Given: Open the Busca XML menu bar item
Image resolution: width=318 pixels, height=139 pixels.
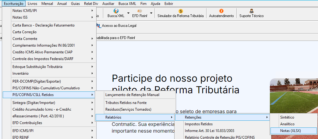Looking at the screenshot, I should [x=127, y=4].
